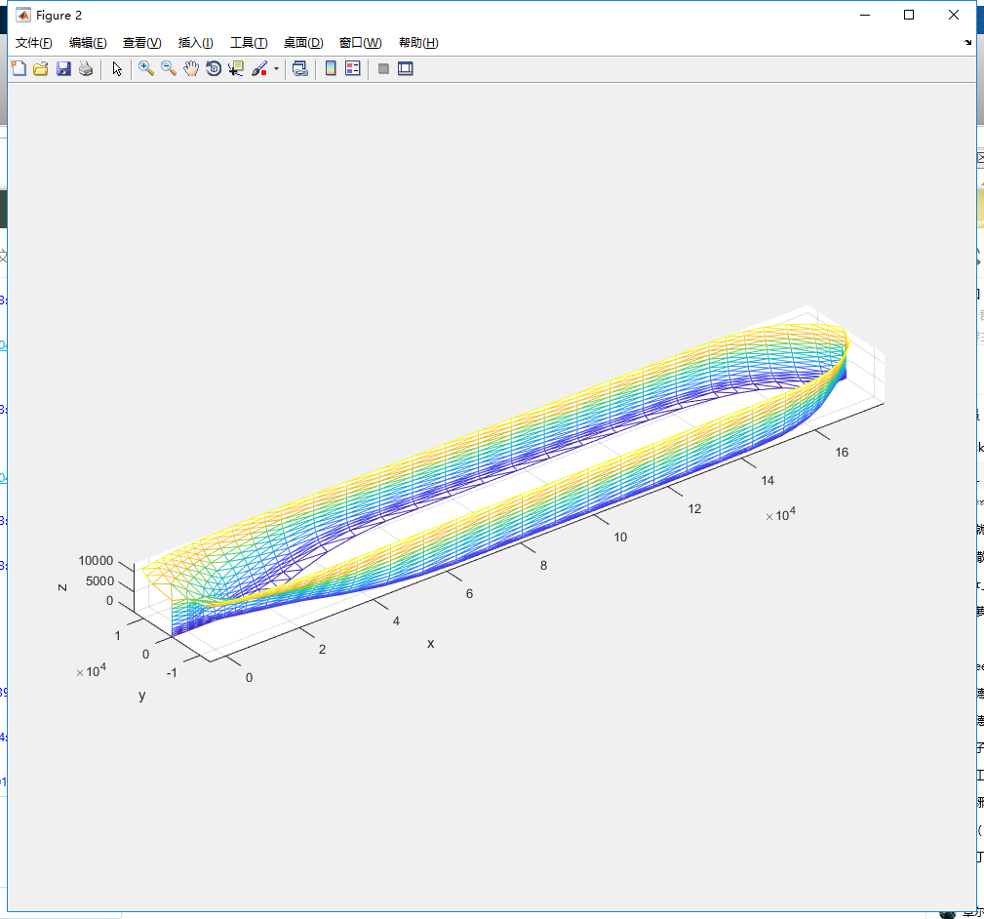This screenshot has height=919, width=984.
Task: Activate the Zoom In tool
Action: tap(146, 68)
